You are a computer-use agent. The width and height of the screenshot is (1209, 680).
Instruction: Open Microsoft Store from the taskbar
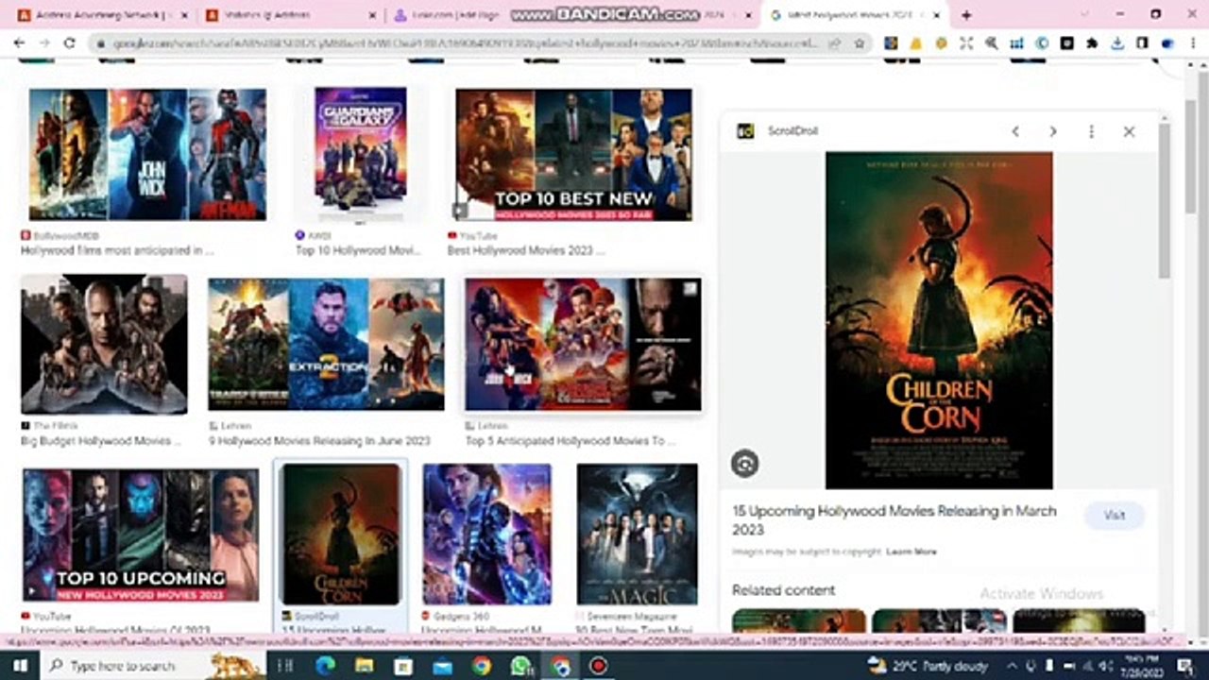[403, 666]
